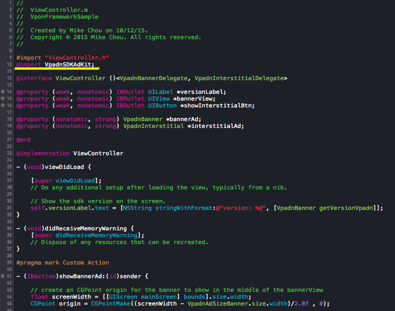
Task: Click 'didReceiveMemoryWarning' method signature on line 34
Action: point(86,229)
